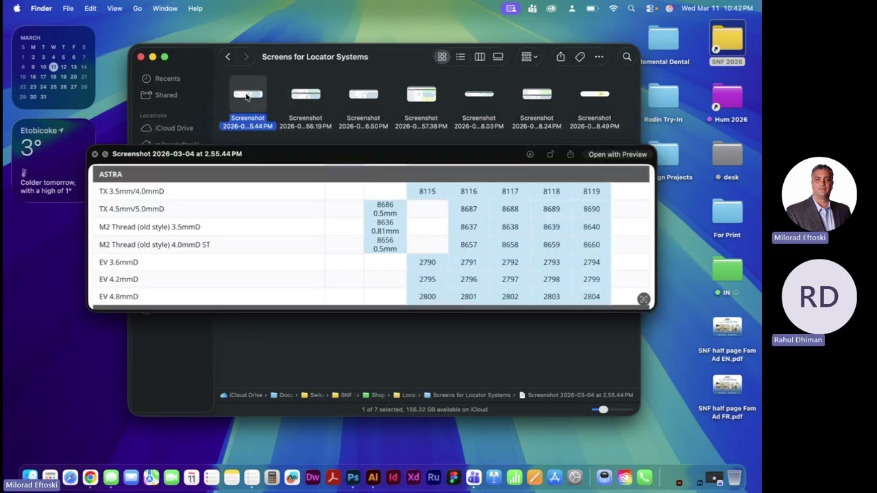Image resolution: width=877 pixels, height=493 pixels.
Task: Click iCloud Drive in the path bar
Action: tap(241, 395)
